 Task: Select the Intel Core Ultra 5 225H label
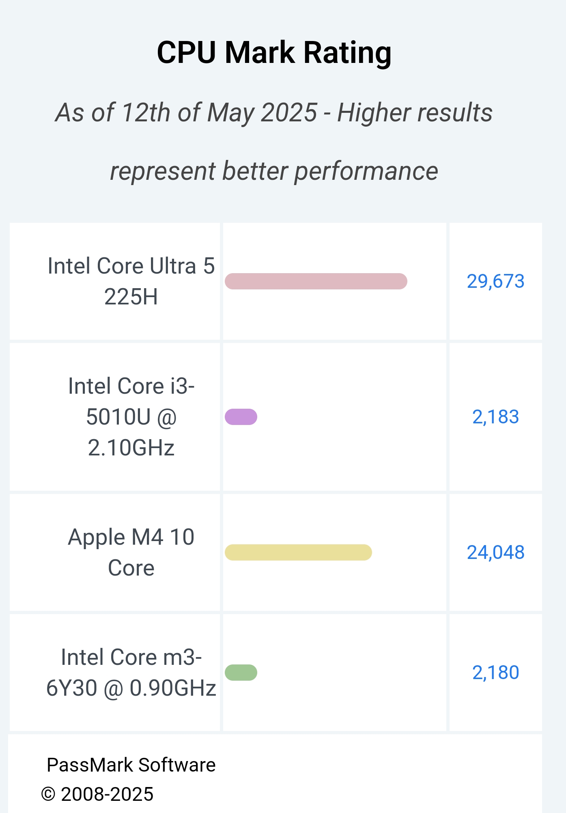[131, 281]
